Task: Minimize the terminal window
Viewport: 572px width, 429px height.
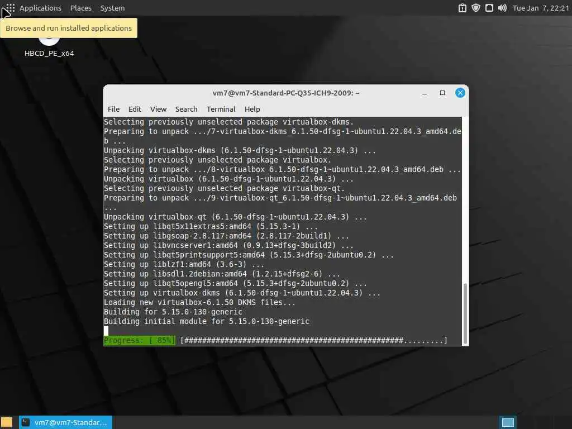Action: click(x=425, y=93)
